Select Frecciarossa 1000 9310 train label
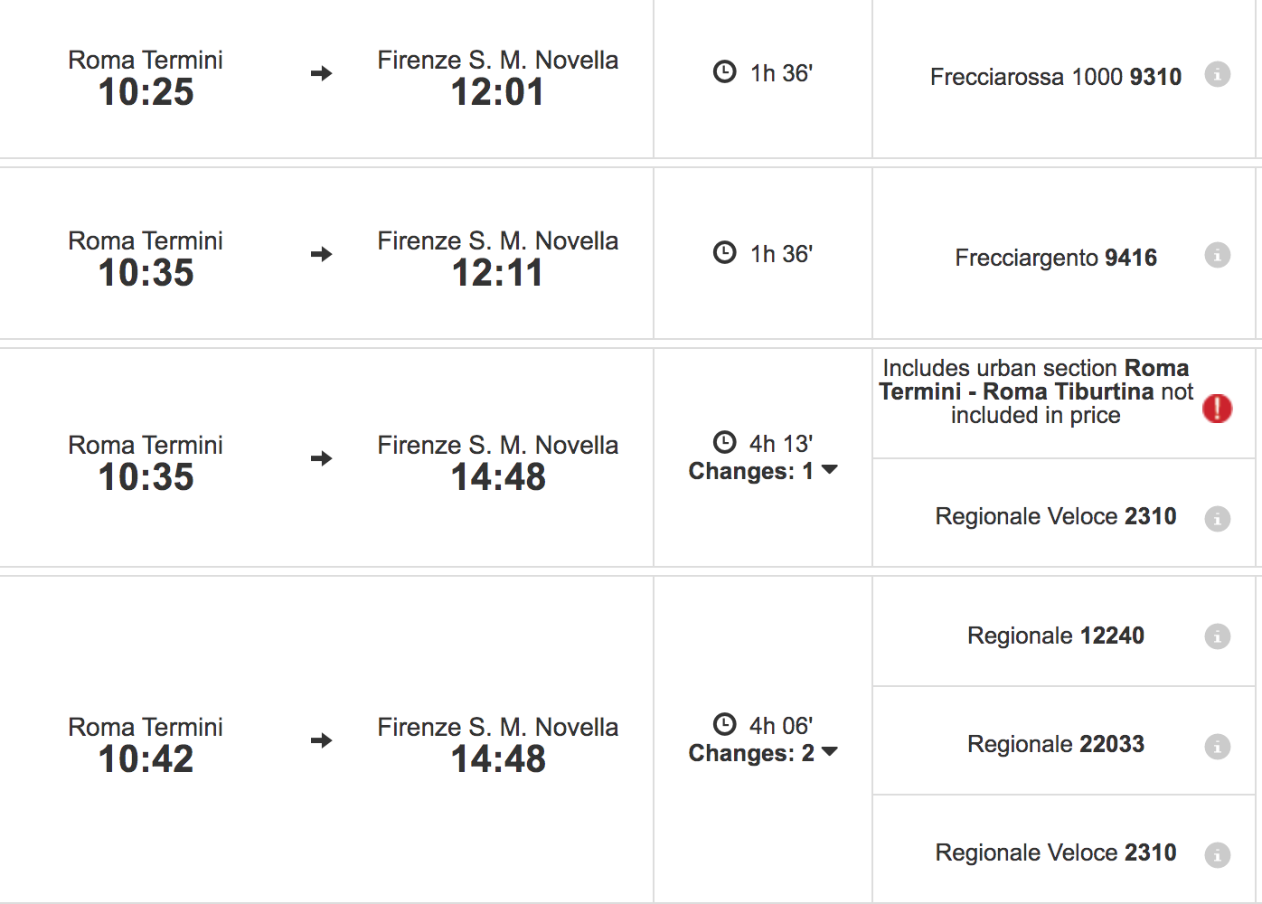Screen dimensions: 1262x904 pos(1055,77)
